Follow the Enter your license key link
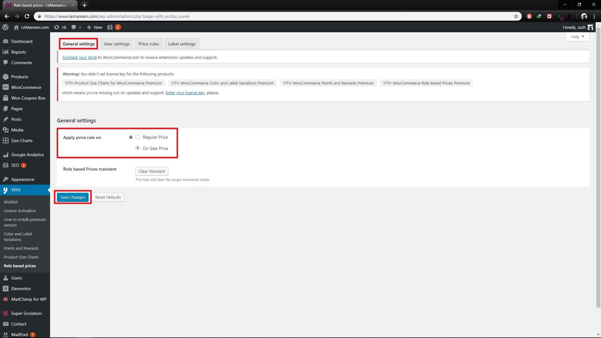The image size is (601, 338). [185, 93]
